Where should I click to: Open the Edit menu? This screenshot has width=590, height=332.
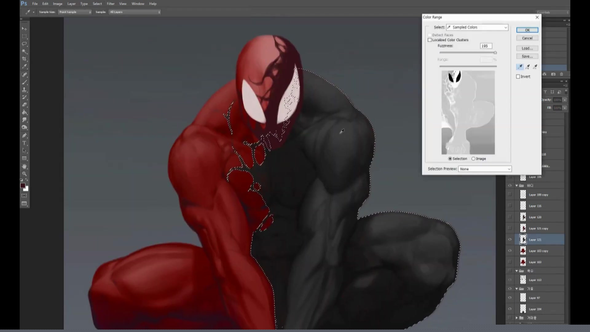pyautogui.click(x=45, y=4)
